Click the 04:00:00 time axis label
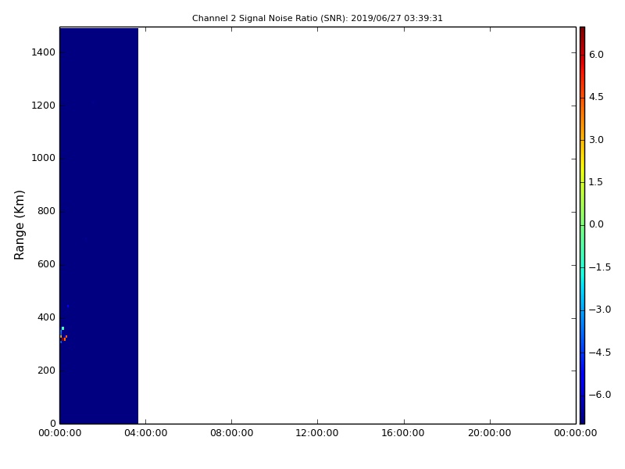The width and height of the screenshot is (625, 469). click(146, 433)
